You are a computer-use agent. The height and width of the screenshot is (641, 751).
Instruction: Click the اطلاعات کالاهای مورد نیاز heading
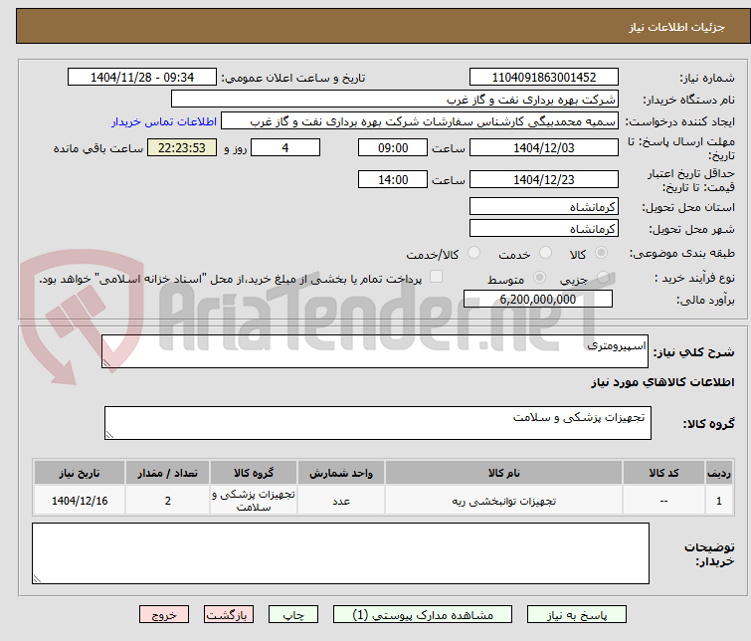(x=662, y=382)
